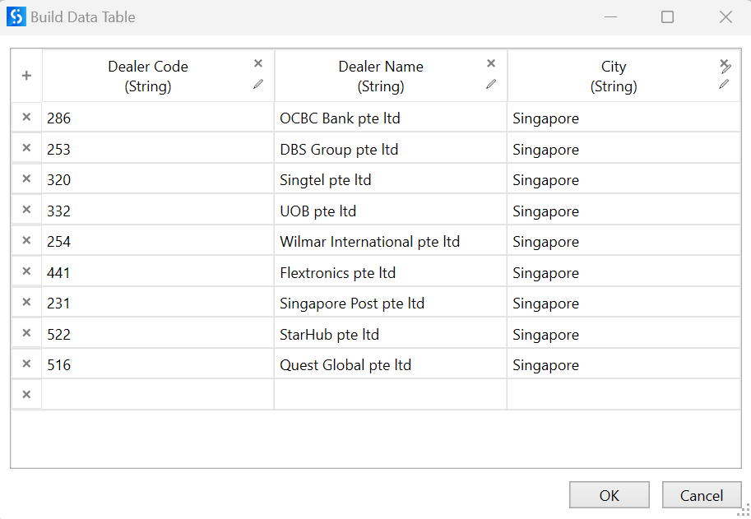The height and width of the screenshot is (519, 751).
Task: Click the empty Dealer Code cell in the last row
Action: coord(158,395)
